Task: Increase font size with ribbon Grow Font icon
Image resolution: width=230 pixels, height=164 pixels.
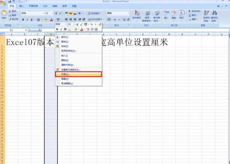Action: tap(56, 13)
